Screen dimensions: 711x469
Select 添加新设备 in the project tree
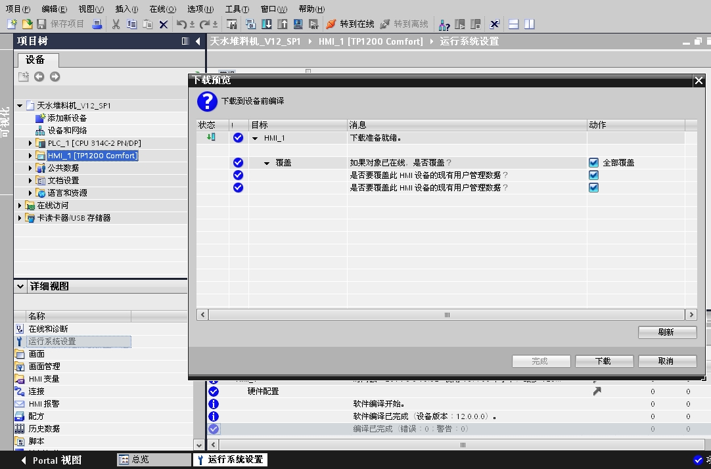click(67, 118)
